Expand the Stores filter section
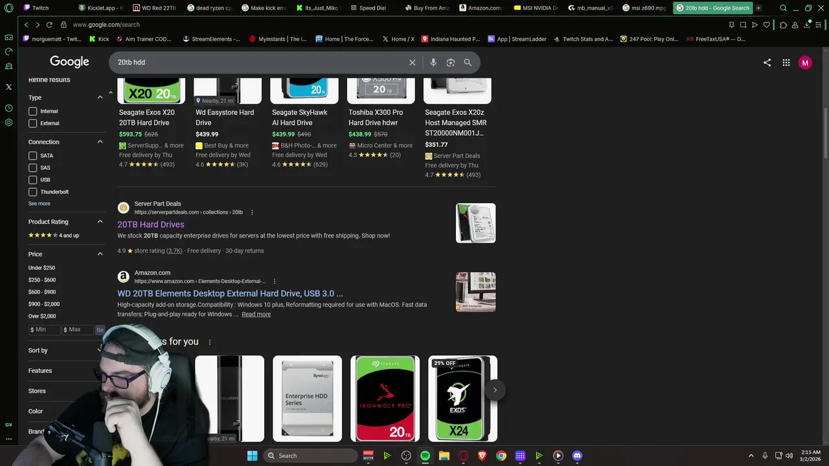The width and height of the screenshot is (829, 466). click(37, 391)
